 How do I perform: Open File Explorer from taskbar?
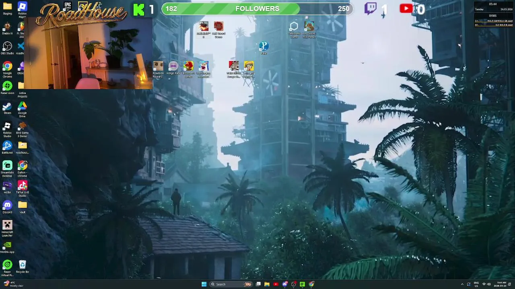coord(267,284)
